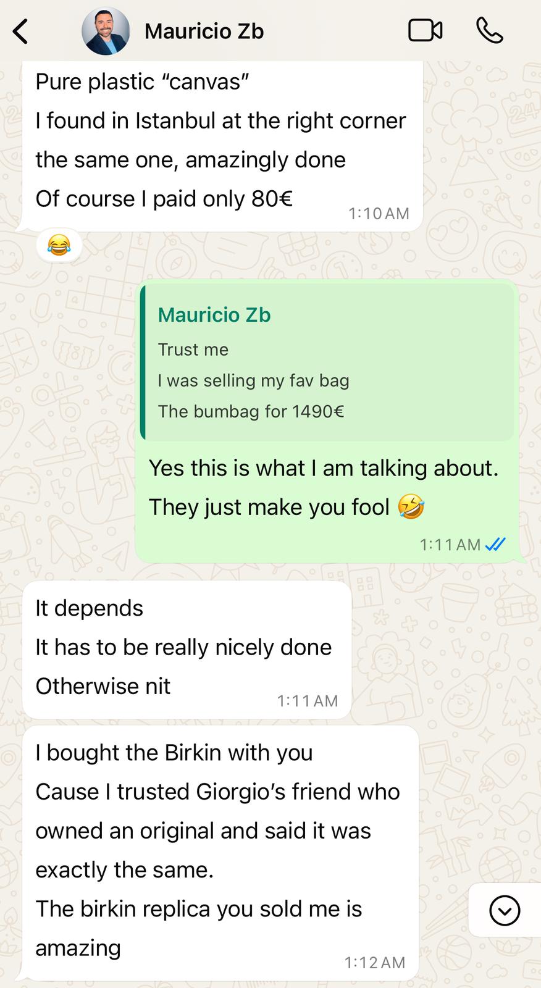Go back using the left arrow
Image resolution: width=541 pixels, height=988 pixels.
coord(20,31)
